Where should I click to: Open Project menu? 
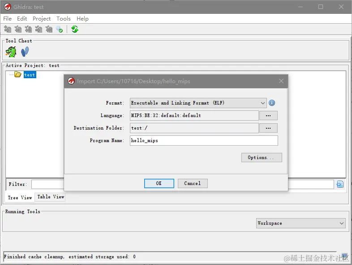pyautogui.click(x=42, y=19)
